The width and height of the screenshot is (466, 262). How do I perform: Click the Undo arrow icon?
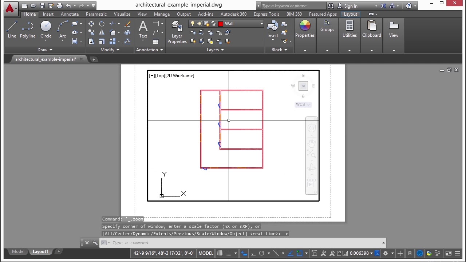click(68, 6)
